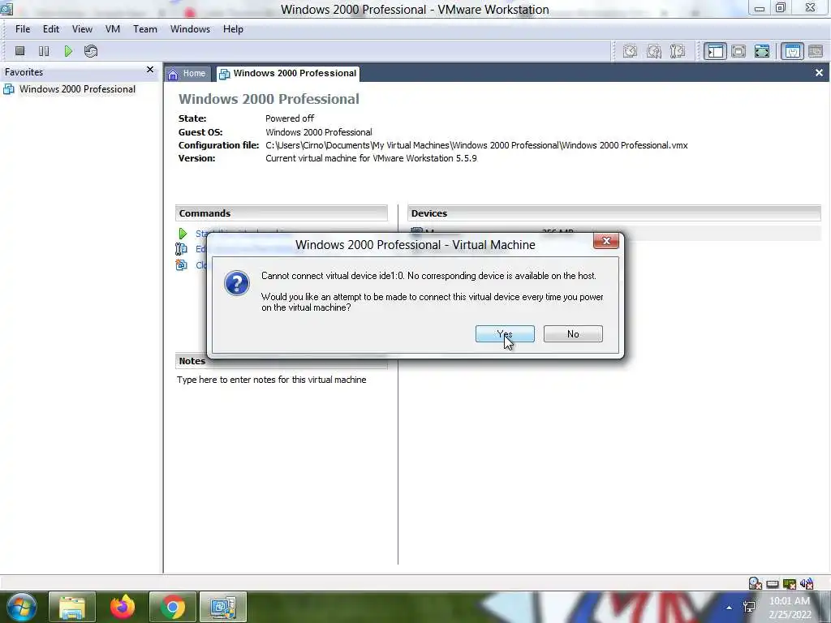Click the Edit virtual machine settings icon
831x623 pixels.
point(181,249)
